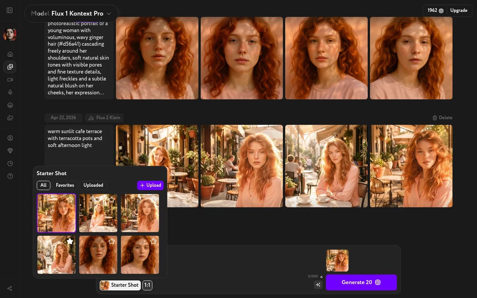Open the projects folder icon in sidebar
477x298 pixels.
(10, 118)
